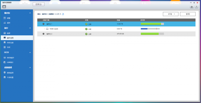Click the 479.55 GB capacity value
The width and height of the screenshot is (201, 103).
[120, 34]
